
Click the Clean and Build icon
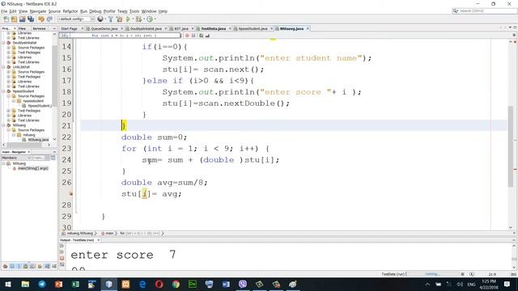(119, 19)
